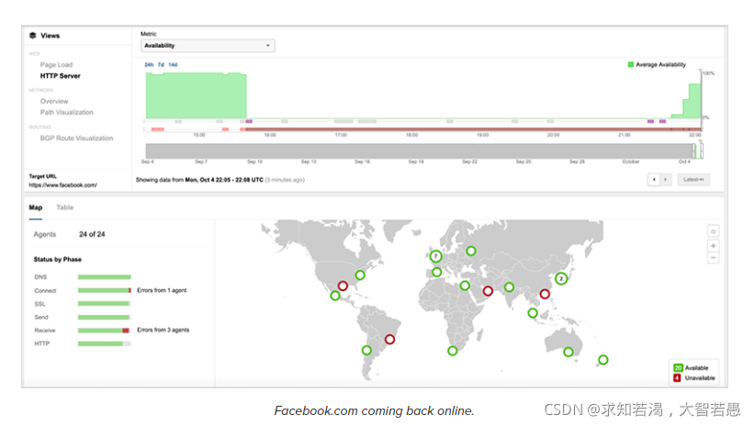Select the red agent marker in southern US
The image size is (755, 426).
point(343,286)
